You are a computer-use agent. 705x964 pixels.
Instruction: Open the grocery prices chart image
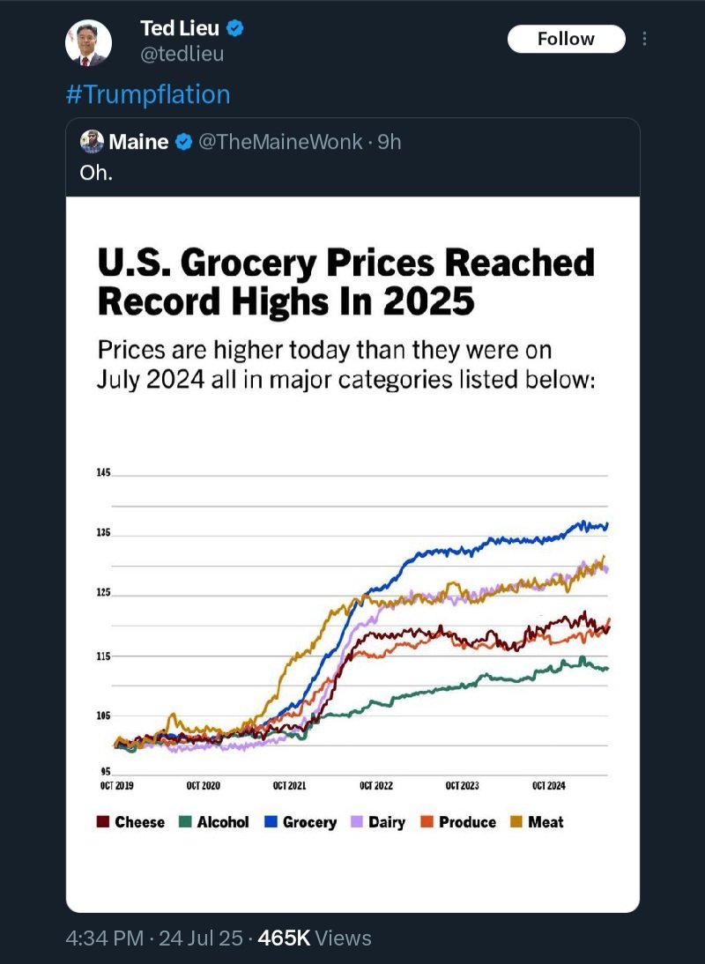pyautogui.click(x=352, y=554)
